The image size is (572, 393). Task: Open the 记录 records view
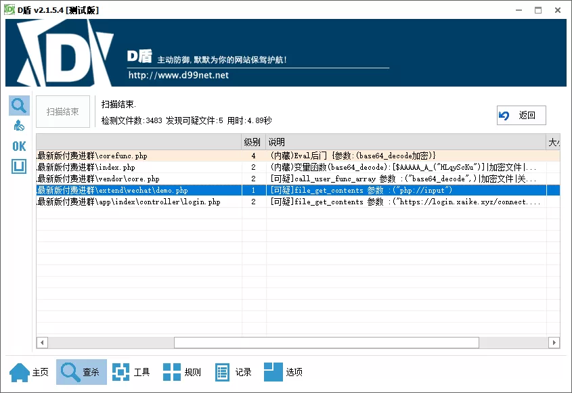click(x=234, y=371)
